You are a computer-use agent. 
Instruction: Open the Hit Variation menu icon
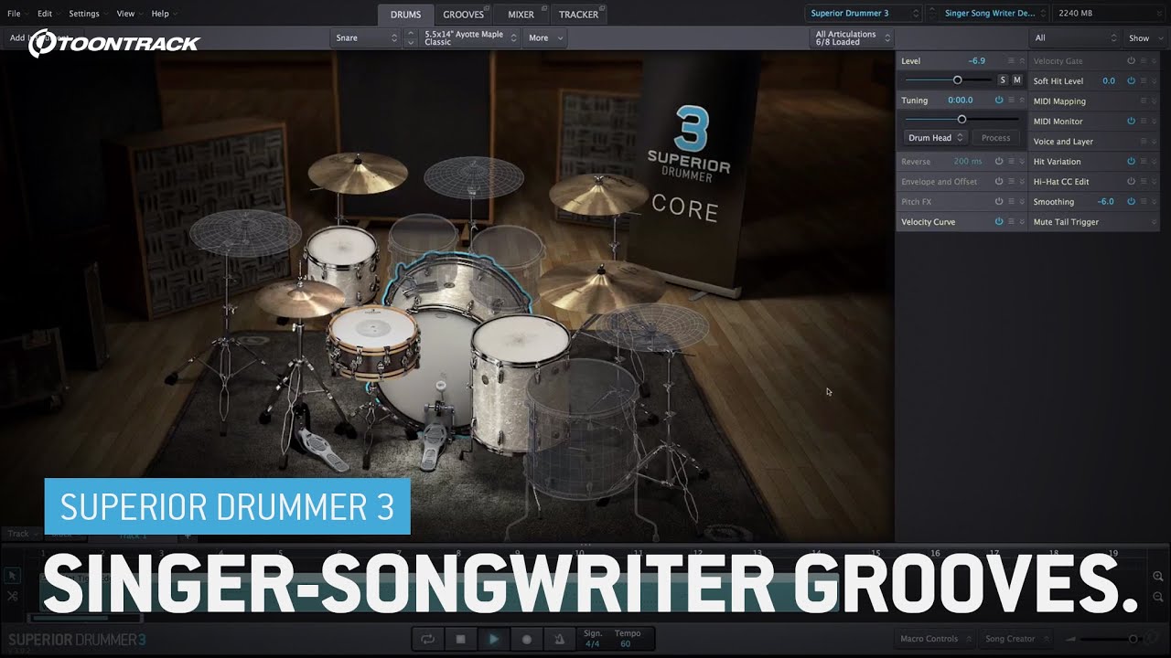click(x=1144, y=162)
